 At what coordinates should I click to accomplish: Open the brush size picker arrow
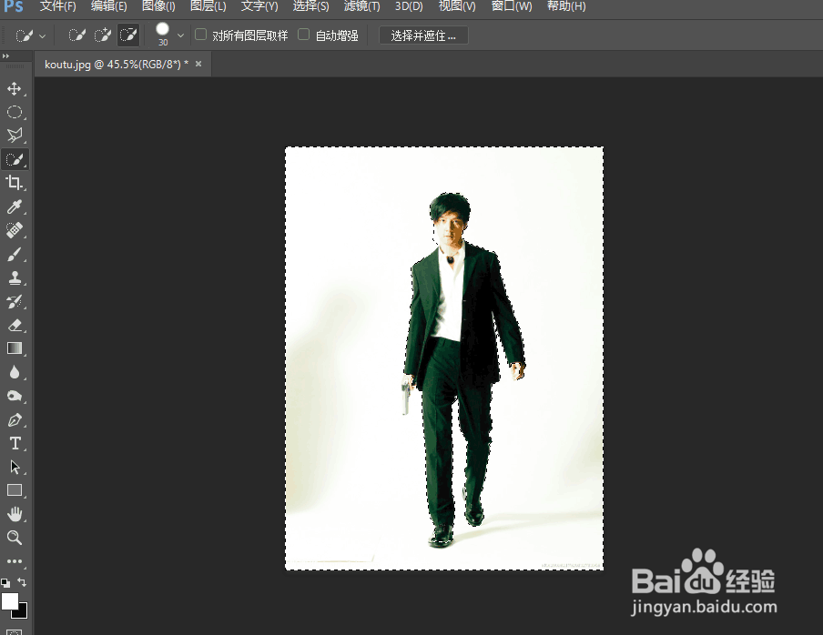coord(180,35)
